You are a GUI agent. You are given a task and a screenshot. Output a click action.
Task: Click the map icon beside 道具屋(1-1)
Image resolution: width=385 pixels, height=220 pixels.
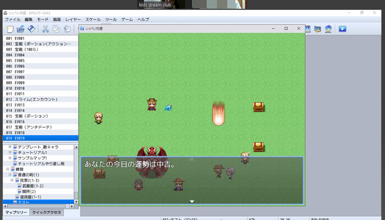click(17, 197)
